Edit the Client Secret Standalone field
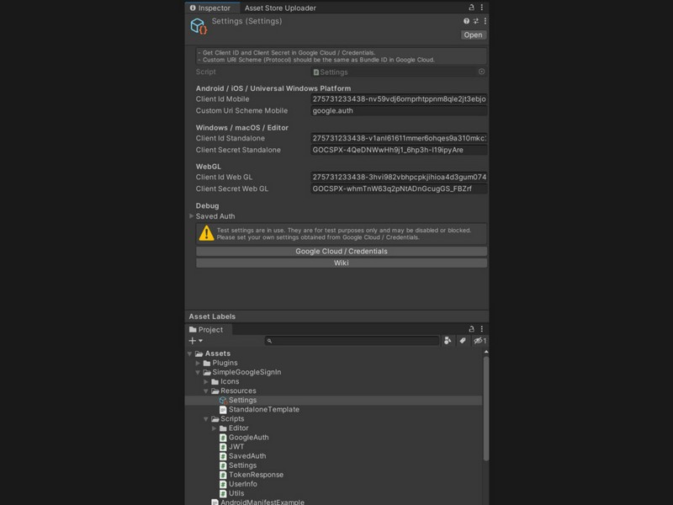673x505 pixels. [399, 150]
